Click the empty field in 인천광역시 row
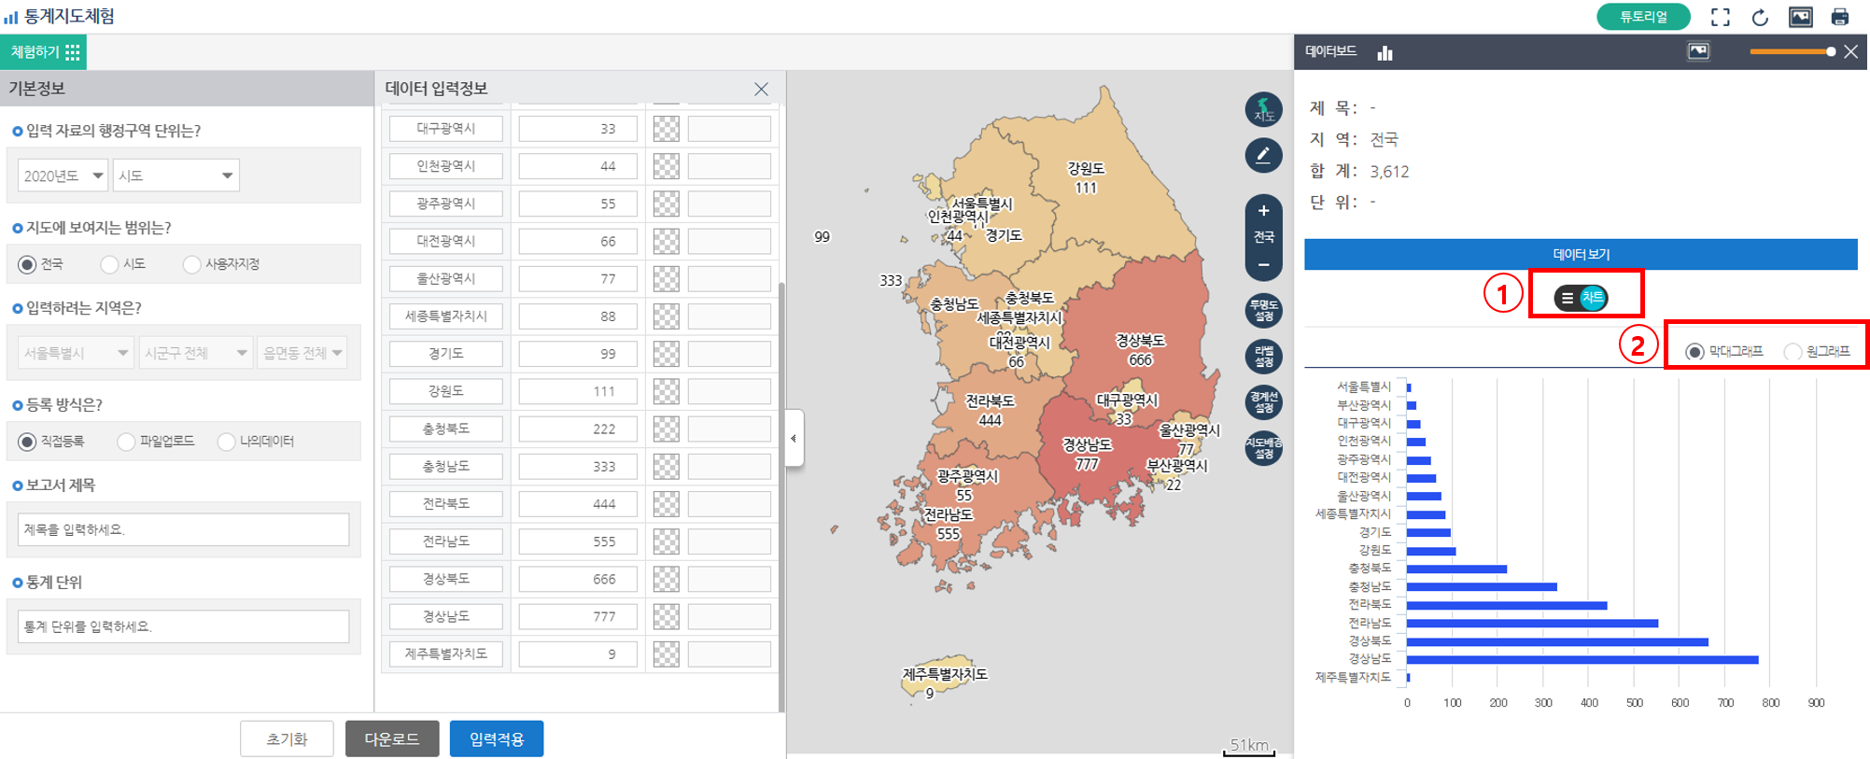Image resolution: width=1870 pixels, height=759 pixels. click(729, 166)
